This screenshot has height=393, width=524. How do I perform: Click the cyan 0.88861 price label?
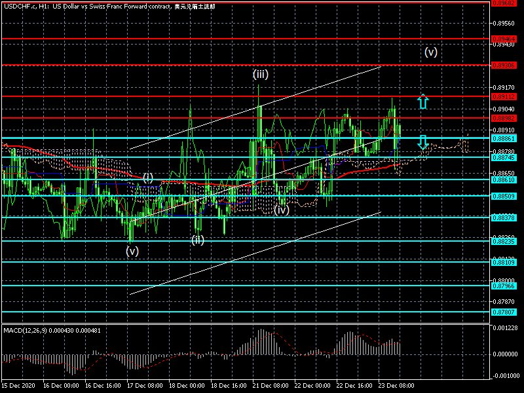[504, 138]
